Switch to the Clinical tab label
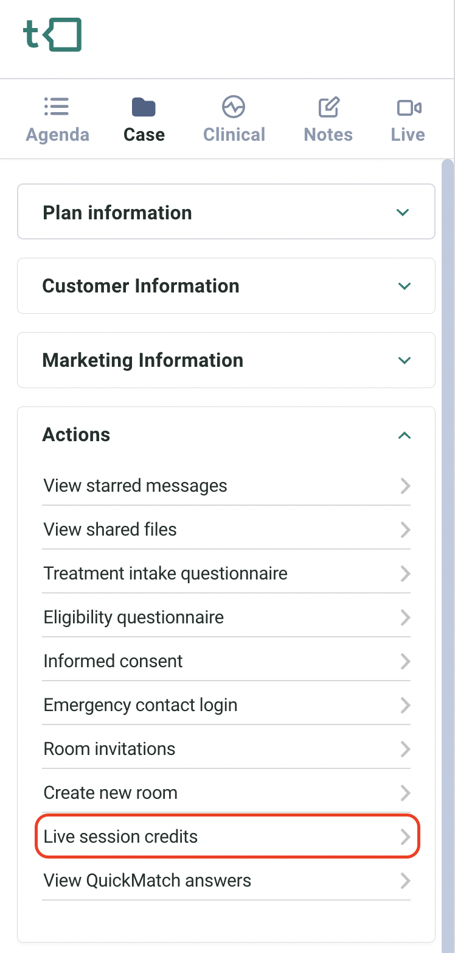Image resolution: width=455 pixels, height=953 pixels. pyautogui.click(x=234, y=135)
